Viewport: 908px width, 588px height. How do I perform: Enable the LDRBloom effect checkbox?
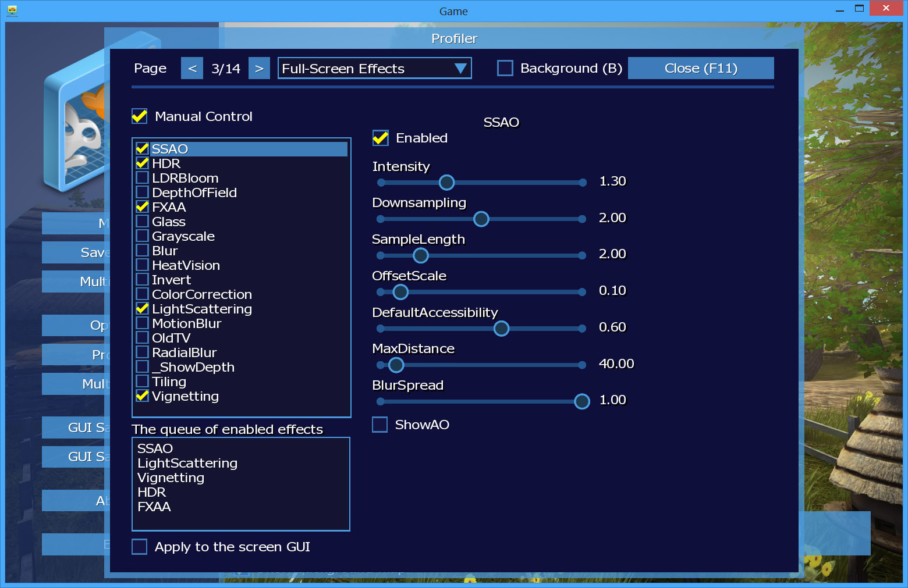142,178
